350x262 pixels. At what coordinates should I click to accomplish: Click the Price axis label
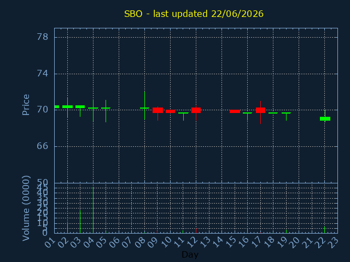(x=26, y=105)
